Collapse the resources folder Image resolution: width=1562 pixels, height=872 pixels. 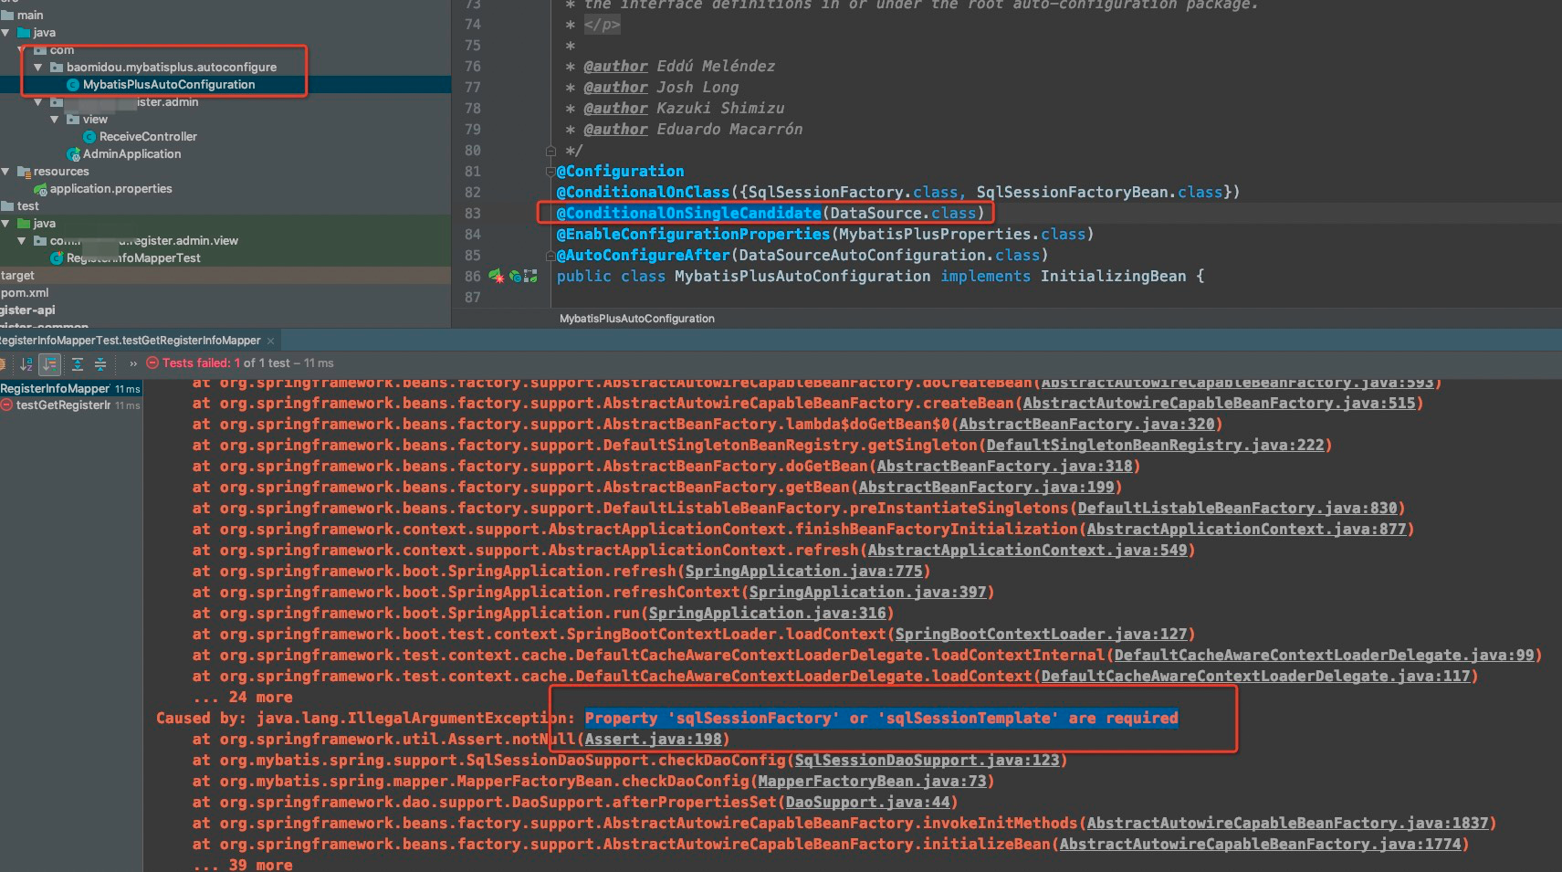(5, 171)
